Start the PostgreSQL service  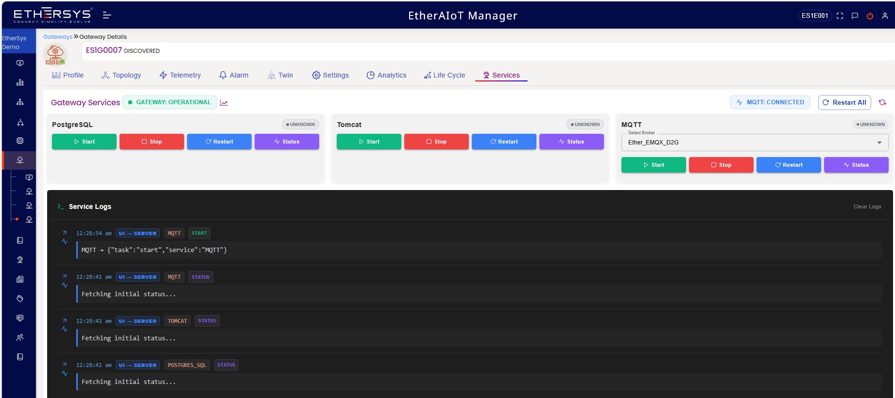click(x=84, y=142)
